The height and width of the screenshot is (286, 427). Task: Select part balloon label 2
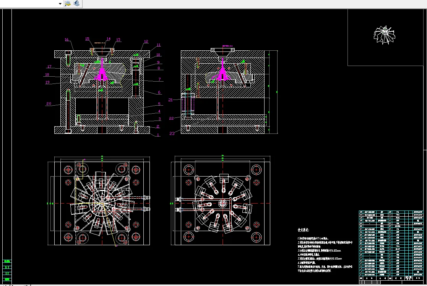coord(158,127)
